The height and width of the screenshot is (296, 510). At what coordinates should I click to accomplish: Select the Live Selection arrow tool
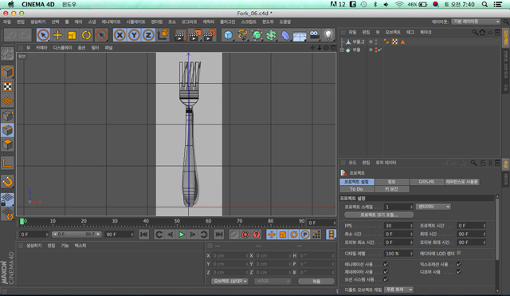43,35
